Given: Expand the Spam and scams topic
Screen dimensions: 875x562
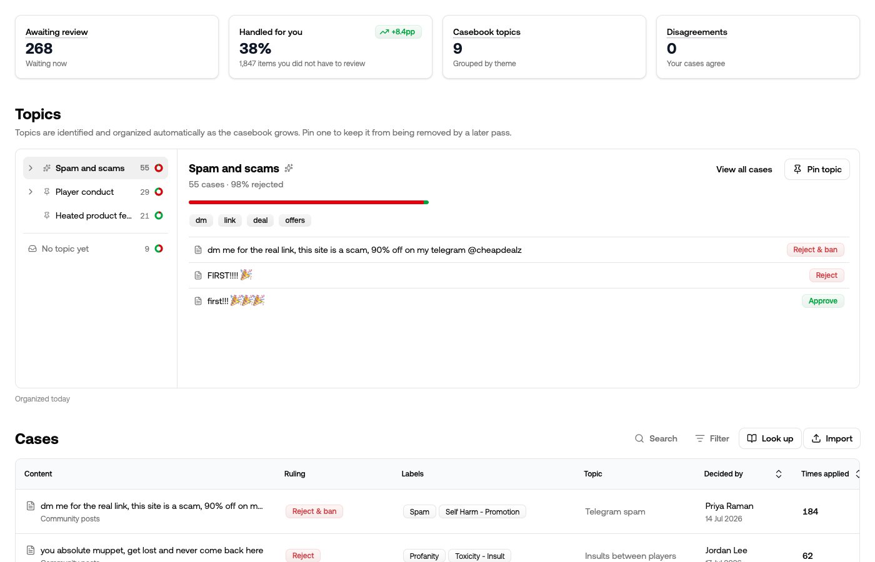Looking at the screenshot, I should (31, 168).
